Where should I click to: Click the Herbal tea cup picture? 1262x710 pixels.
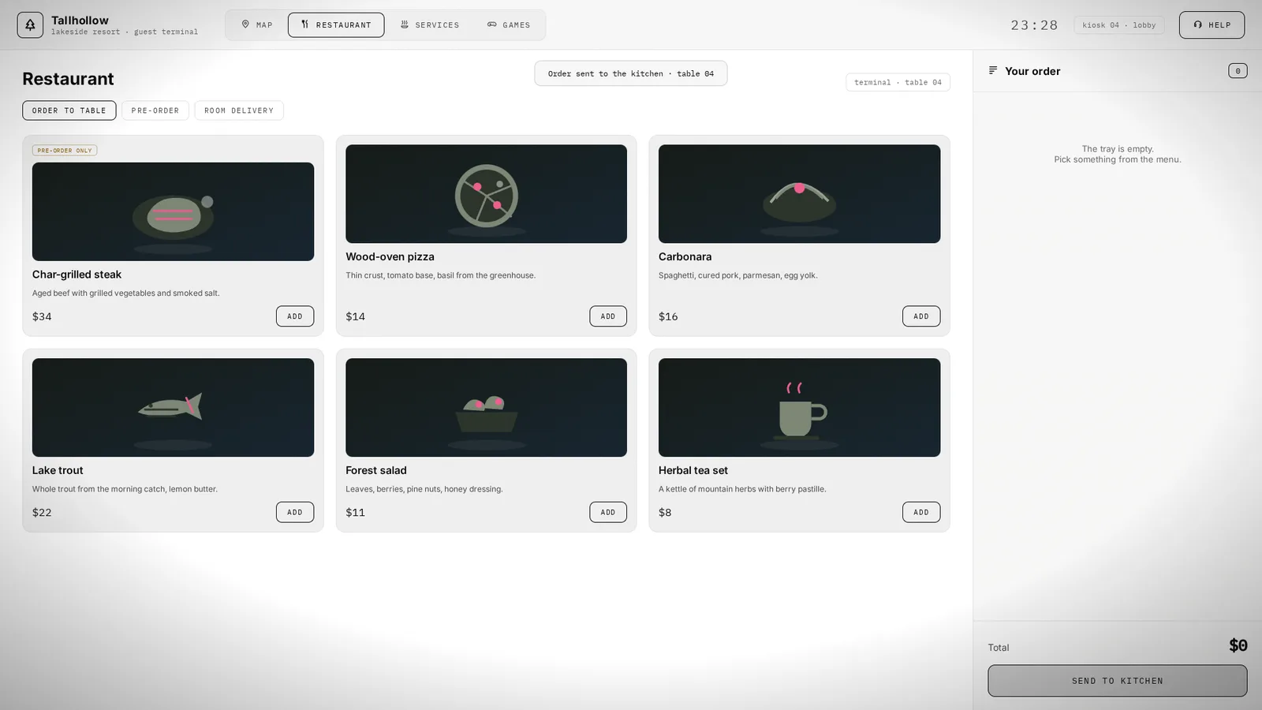[x=799, y=407]
